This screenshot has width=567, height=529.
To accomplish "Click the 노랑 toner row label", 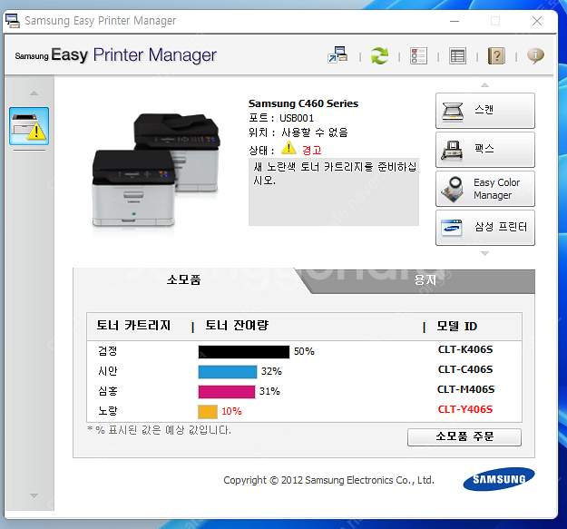I will (x=108, y=411).
